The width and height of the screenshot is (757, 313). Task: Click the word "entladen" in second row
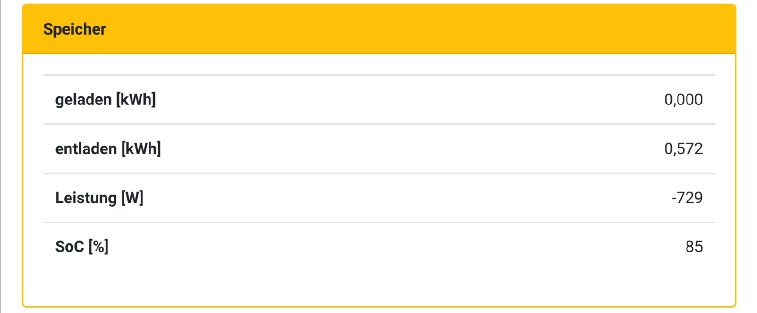(x=86, y=149)
